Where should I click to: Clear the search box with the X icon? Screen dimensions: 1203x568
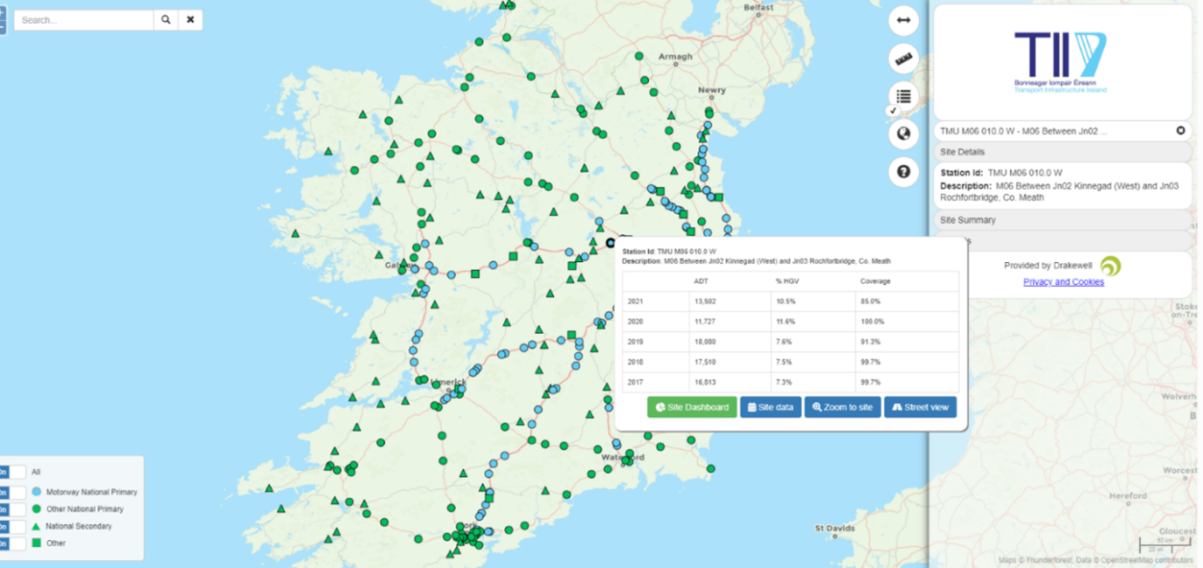[x=190, y=18]
